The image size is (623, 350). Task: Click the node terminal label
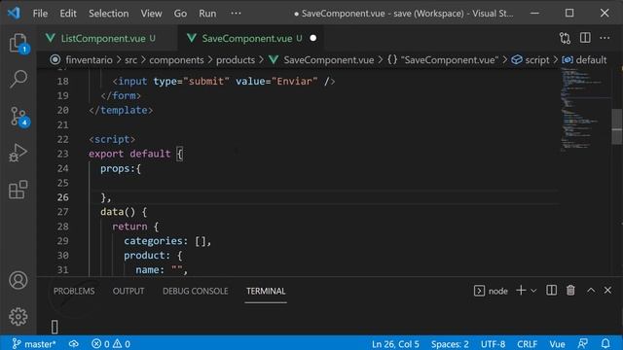click(x=497, y=292)
